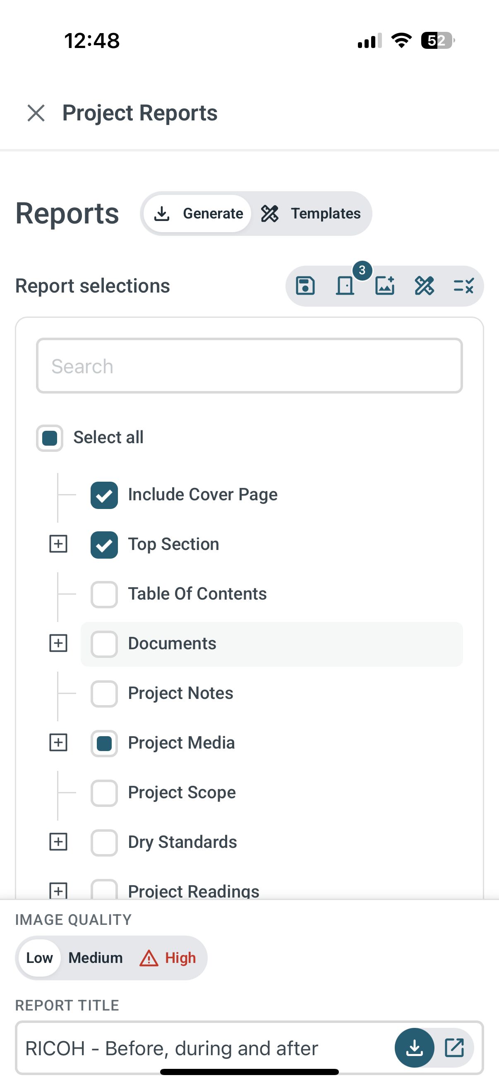Open the rooms door icon with badge 3

click(x=345, y=286)
